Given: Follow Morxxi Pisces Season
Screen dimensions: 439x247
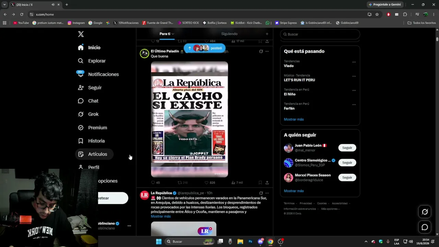Looking at the screenshot, I should click(347, 177).
